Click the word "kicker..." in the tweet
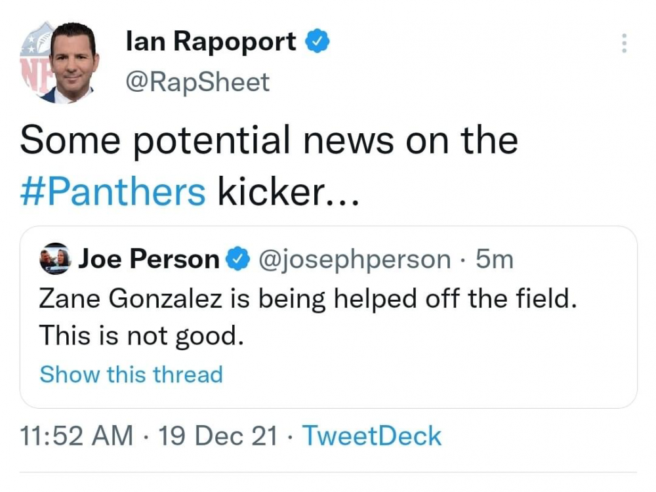The image size is (656, 492). pyautogui.click(x=288, y=191)
